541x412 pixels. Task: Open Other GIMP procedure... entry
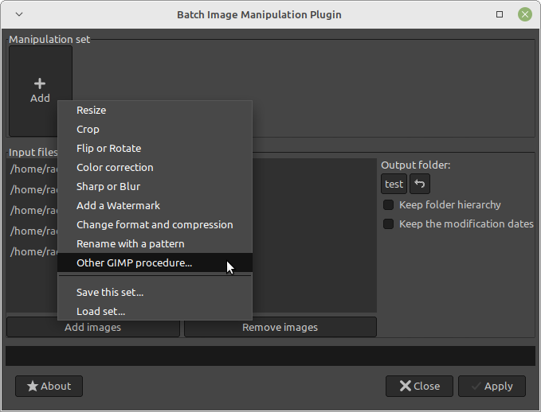pos(155,262)
